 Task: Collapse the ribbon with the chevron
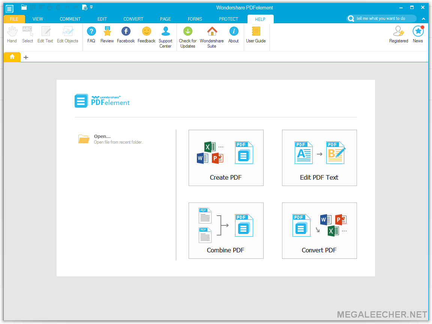[423, 19]
